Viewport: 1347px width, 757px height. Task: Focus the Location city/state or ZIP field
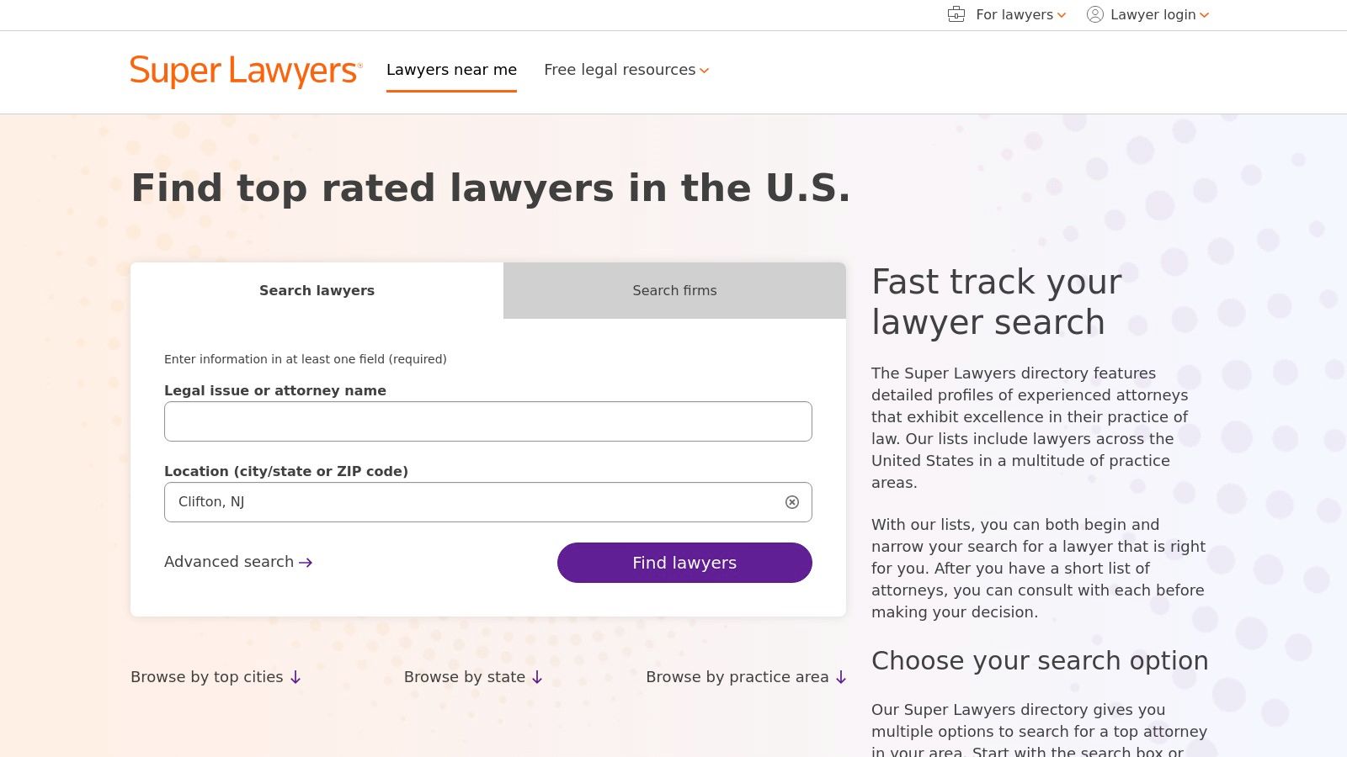point(471,502)
